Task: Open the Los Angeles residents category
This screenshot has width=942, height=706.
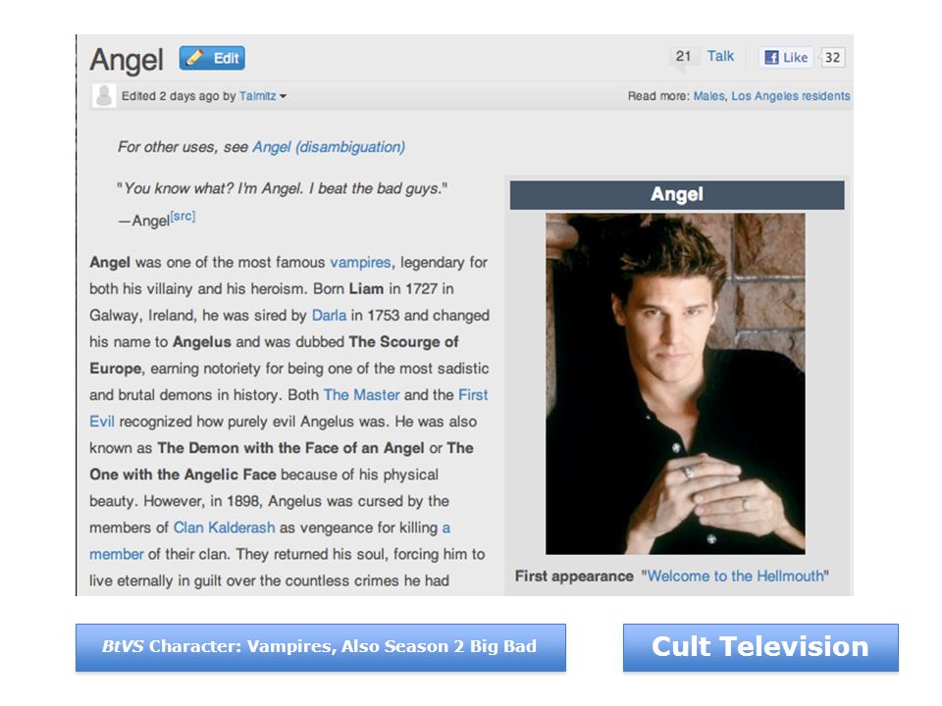Action: (x=791, y=96)
